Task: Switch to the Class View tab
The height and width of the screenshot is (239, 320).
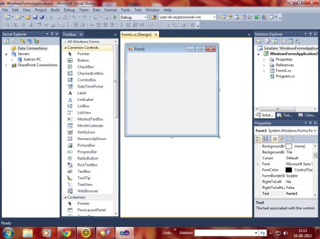Action: (307, 115)
